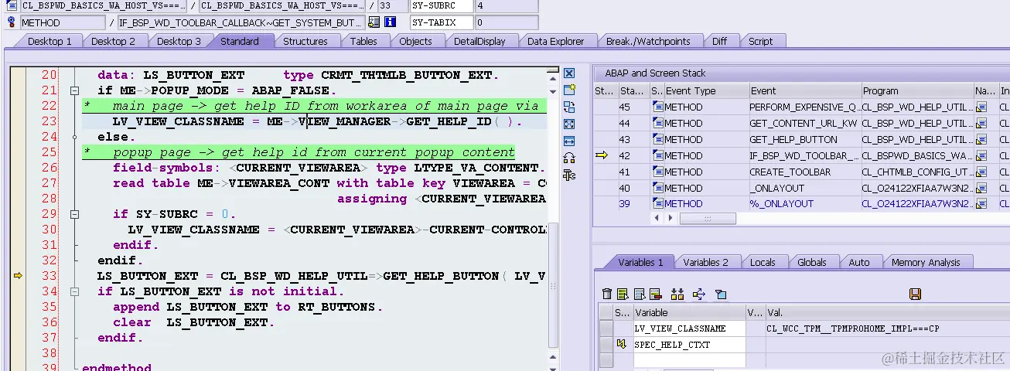Open the Tables tab
This screenshot has width=1010, height=371.
(x=363, y=42)
